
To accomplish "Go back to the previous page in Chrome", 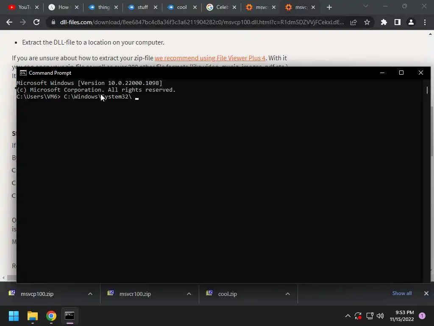I will coord(9,22).
